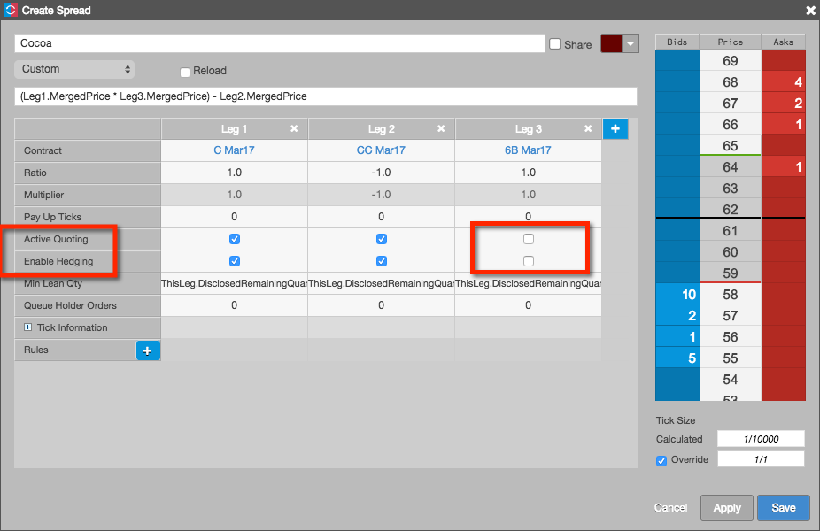Click Leg 2 Pay Up Ticks value
The image size is (820, 531).
pos(382,216)
